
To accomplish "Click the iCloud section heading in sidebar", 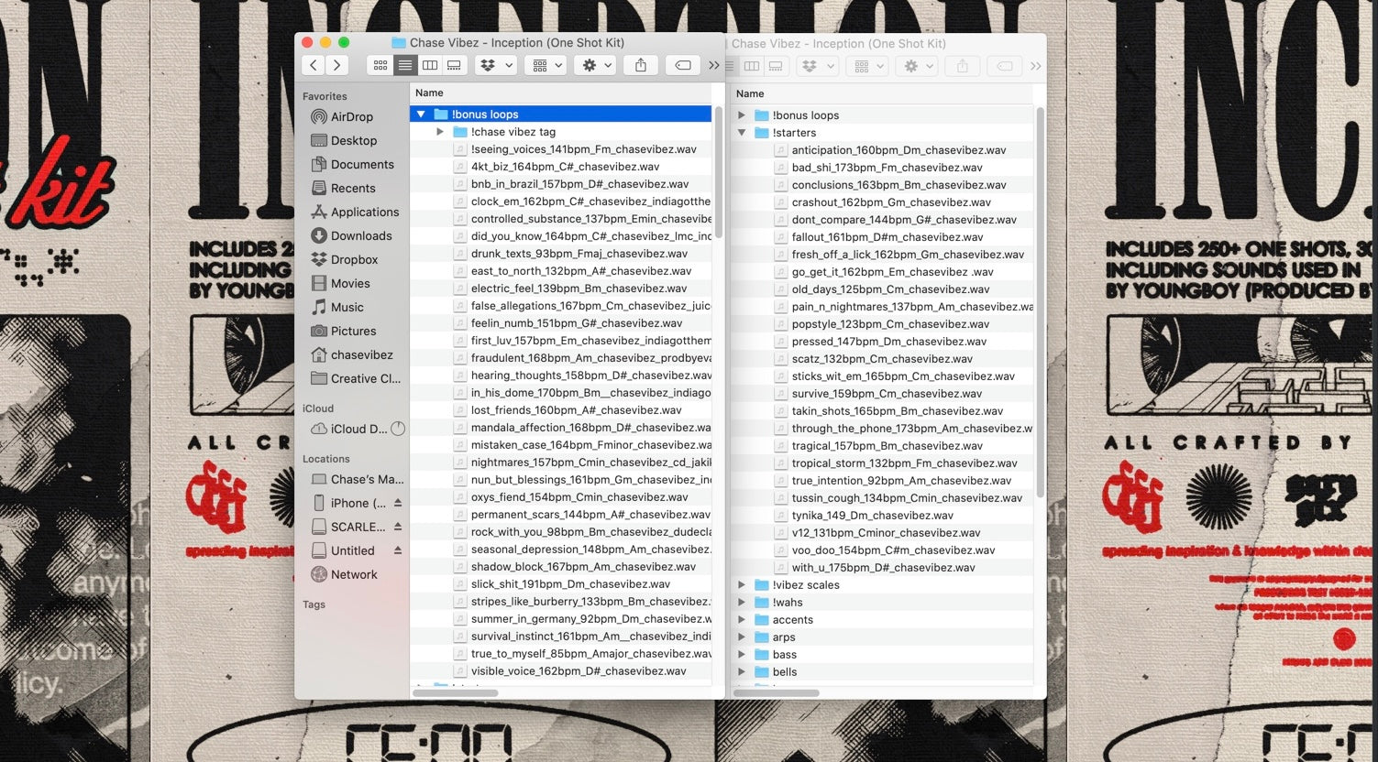I will [x=318, y=408].
